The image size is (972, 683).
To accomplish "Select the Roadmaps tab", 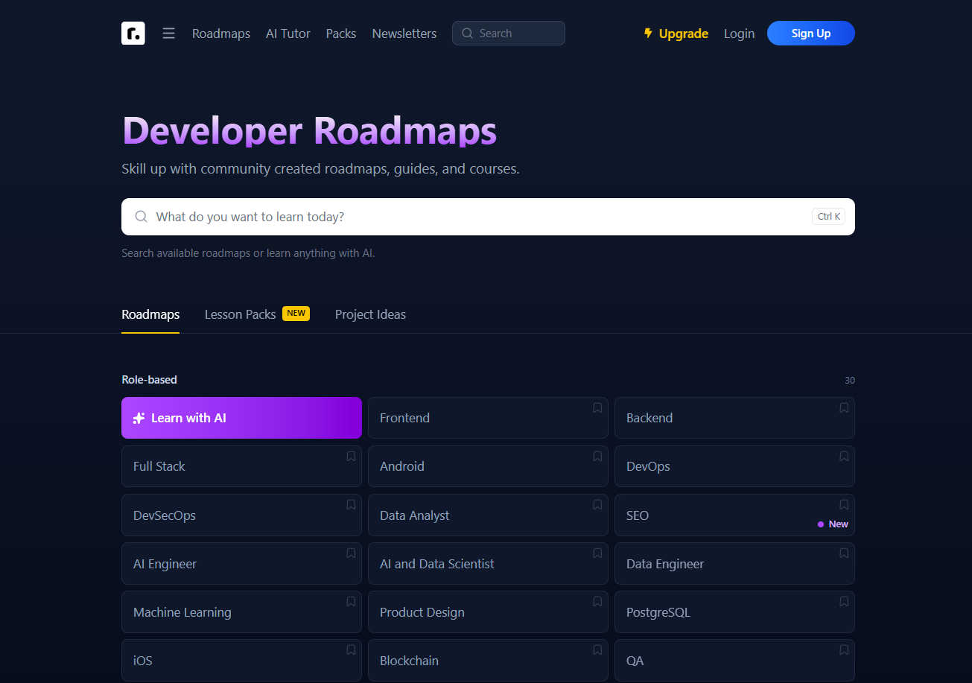I will coord(150,314).
